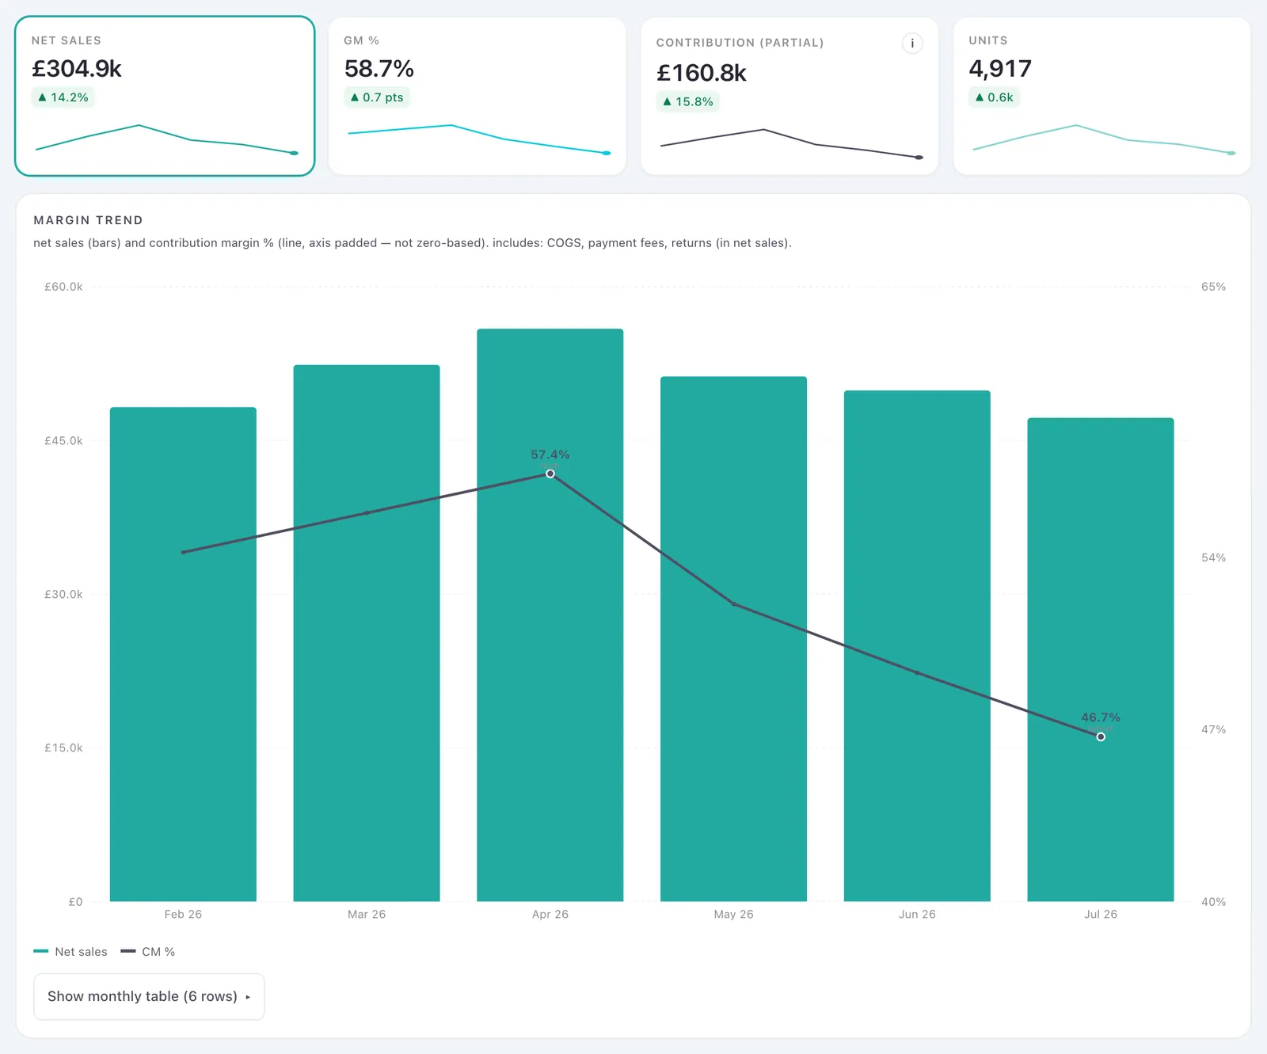Click the MARGIN TREND heading
Image resolution: width=1267 pixels, height=1054 pixels.
(x=88, y=220)
